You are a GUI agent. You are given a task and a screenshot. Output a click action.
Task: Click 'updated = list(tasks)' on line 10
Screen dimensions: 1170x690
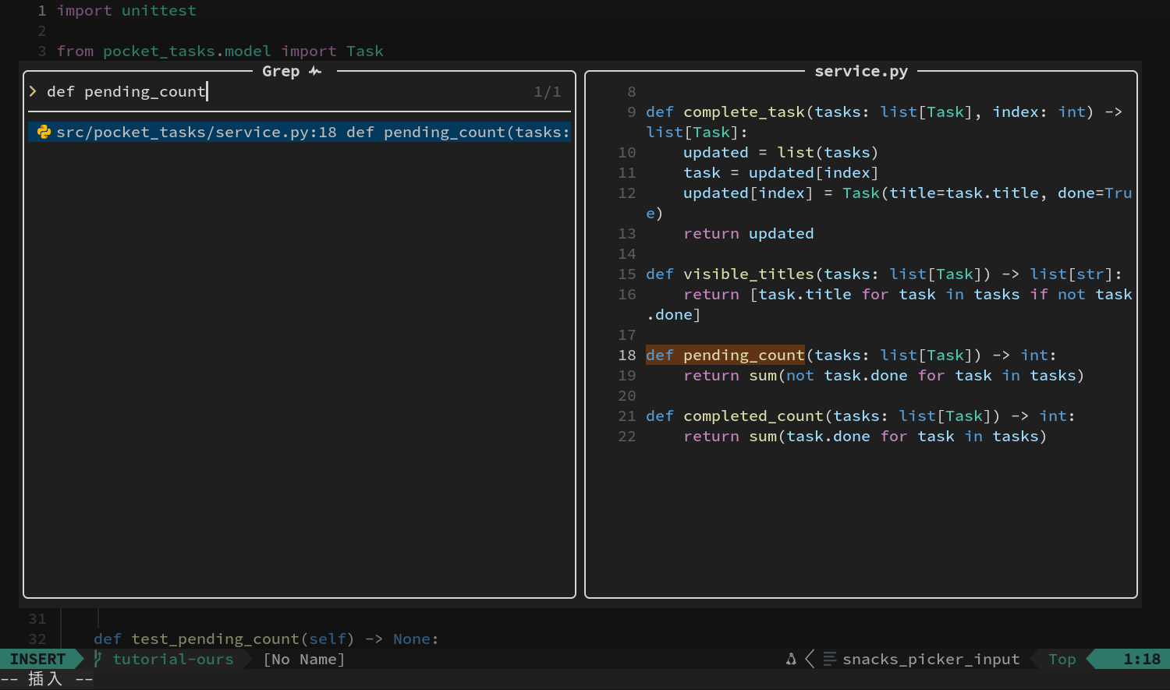(782, 152)
